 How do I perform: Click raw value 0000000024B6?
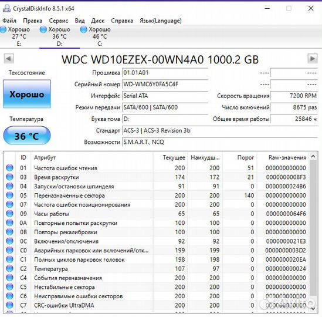(286, 186)
